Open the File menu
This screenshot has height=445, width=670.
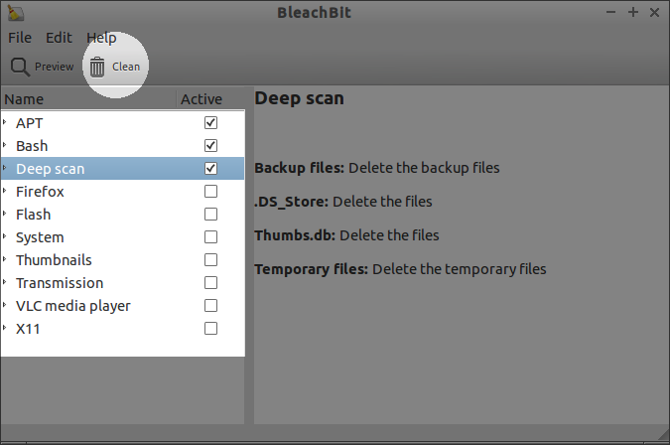tap(20, 38)
